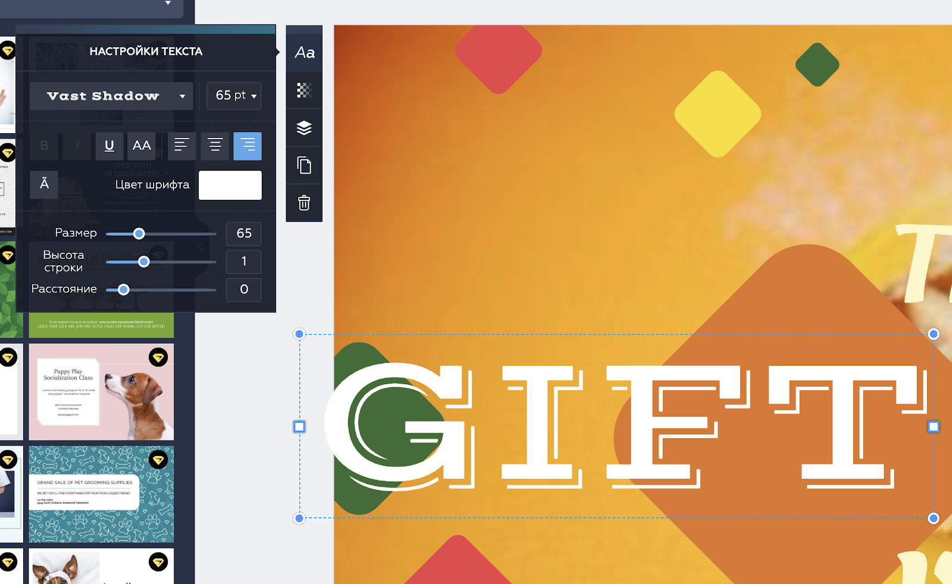The height and width of the screenshot is (584, 952).
Task: Open the text settings Aa tool
Action: coord(304,52)
